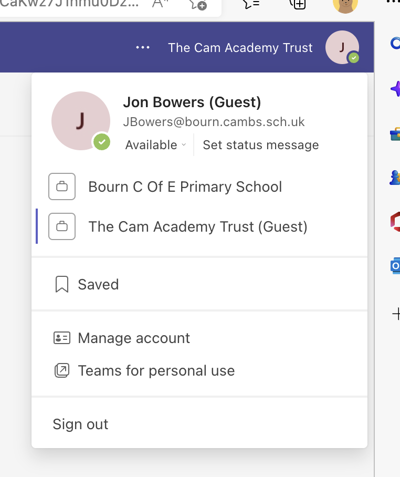The image size is (400, 477).
Task: Add sidebar app with plus icon
Action: click(396, 314)
